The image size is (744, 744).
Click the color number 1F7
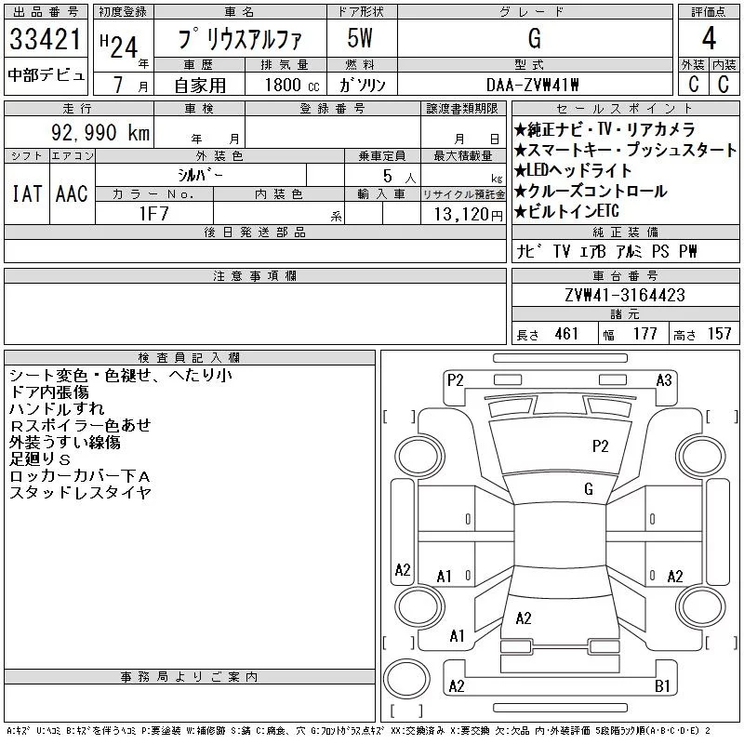tap(153, 214)
